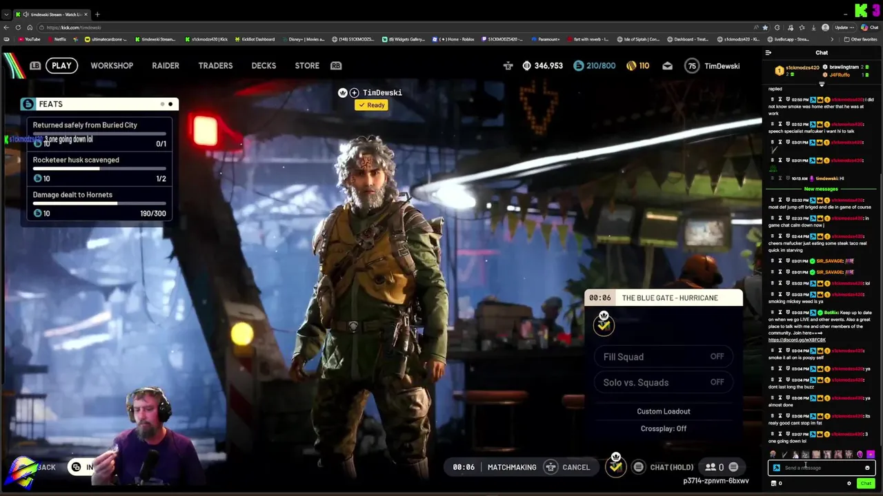Open the browser tab list dropdown

[6, 14]
